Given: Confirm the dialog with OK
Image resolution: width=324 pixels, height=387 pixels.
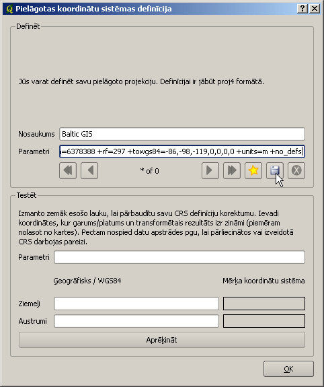Looking at the screenshot, I should point(288,369).
